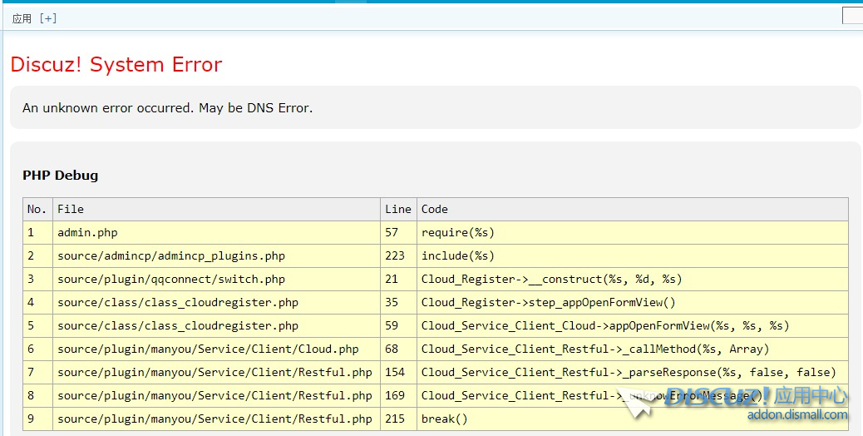Viewport: 863px width, 436px height.
Task: Click the [+] add shortcut link
Action: (x=48, y=18)
